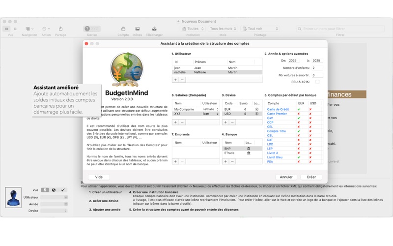The width and height of the screenshot is (393, 246).
Task: Toggle the RSU & 401K checkbox
Action: [317, 82]
